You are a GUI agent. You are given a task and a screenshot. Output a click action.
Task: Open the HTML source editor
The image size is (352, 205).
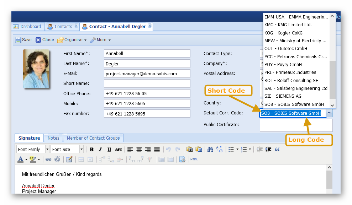tap(194, 160)
